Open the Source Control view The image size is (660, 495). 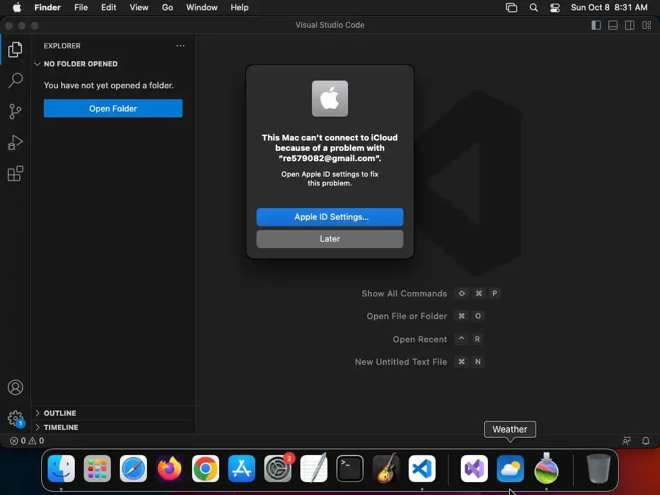[15, 112]
